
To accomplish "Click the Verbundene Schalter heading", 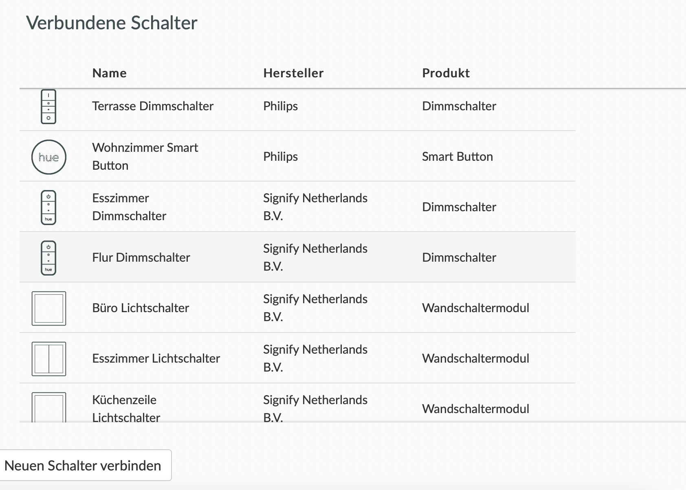I will point(112,23).
